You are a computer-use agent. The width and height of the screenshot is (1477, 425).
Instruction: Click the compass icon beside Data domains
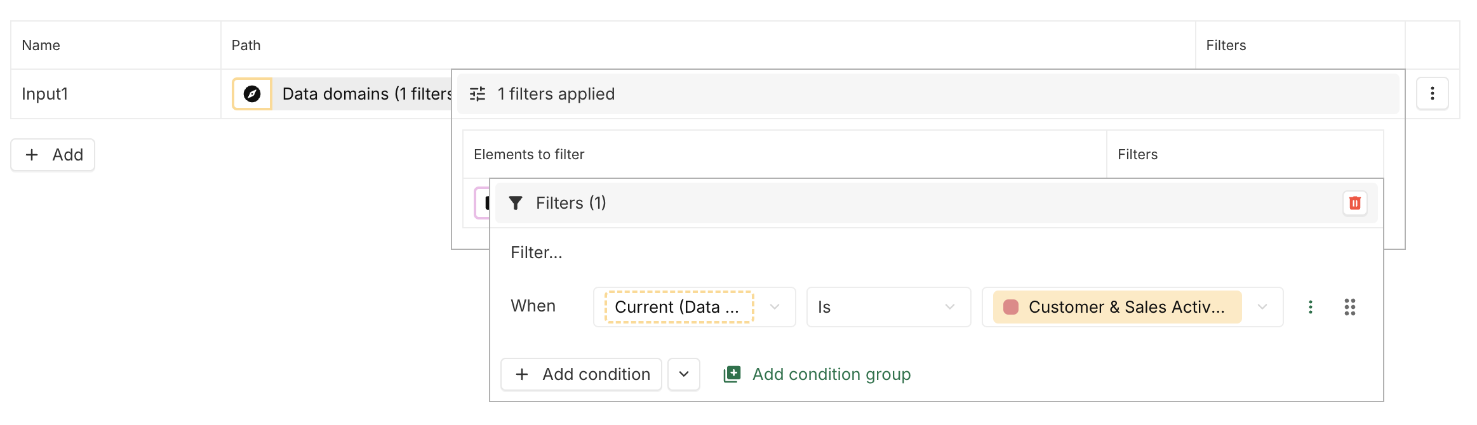[252, 94]
